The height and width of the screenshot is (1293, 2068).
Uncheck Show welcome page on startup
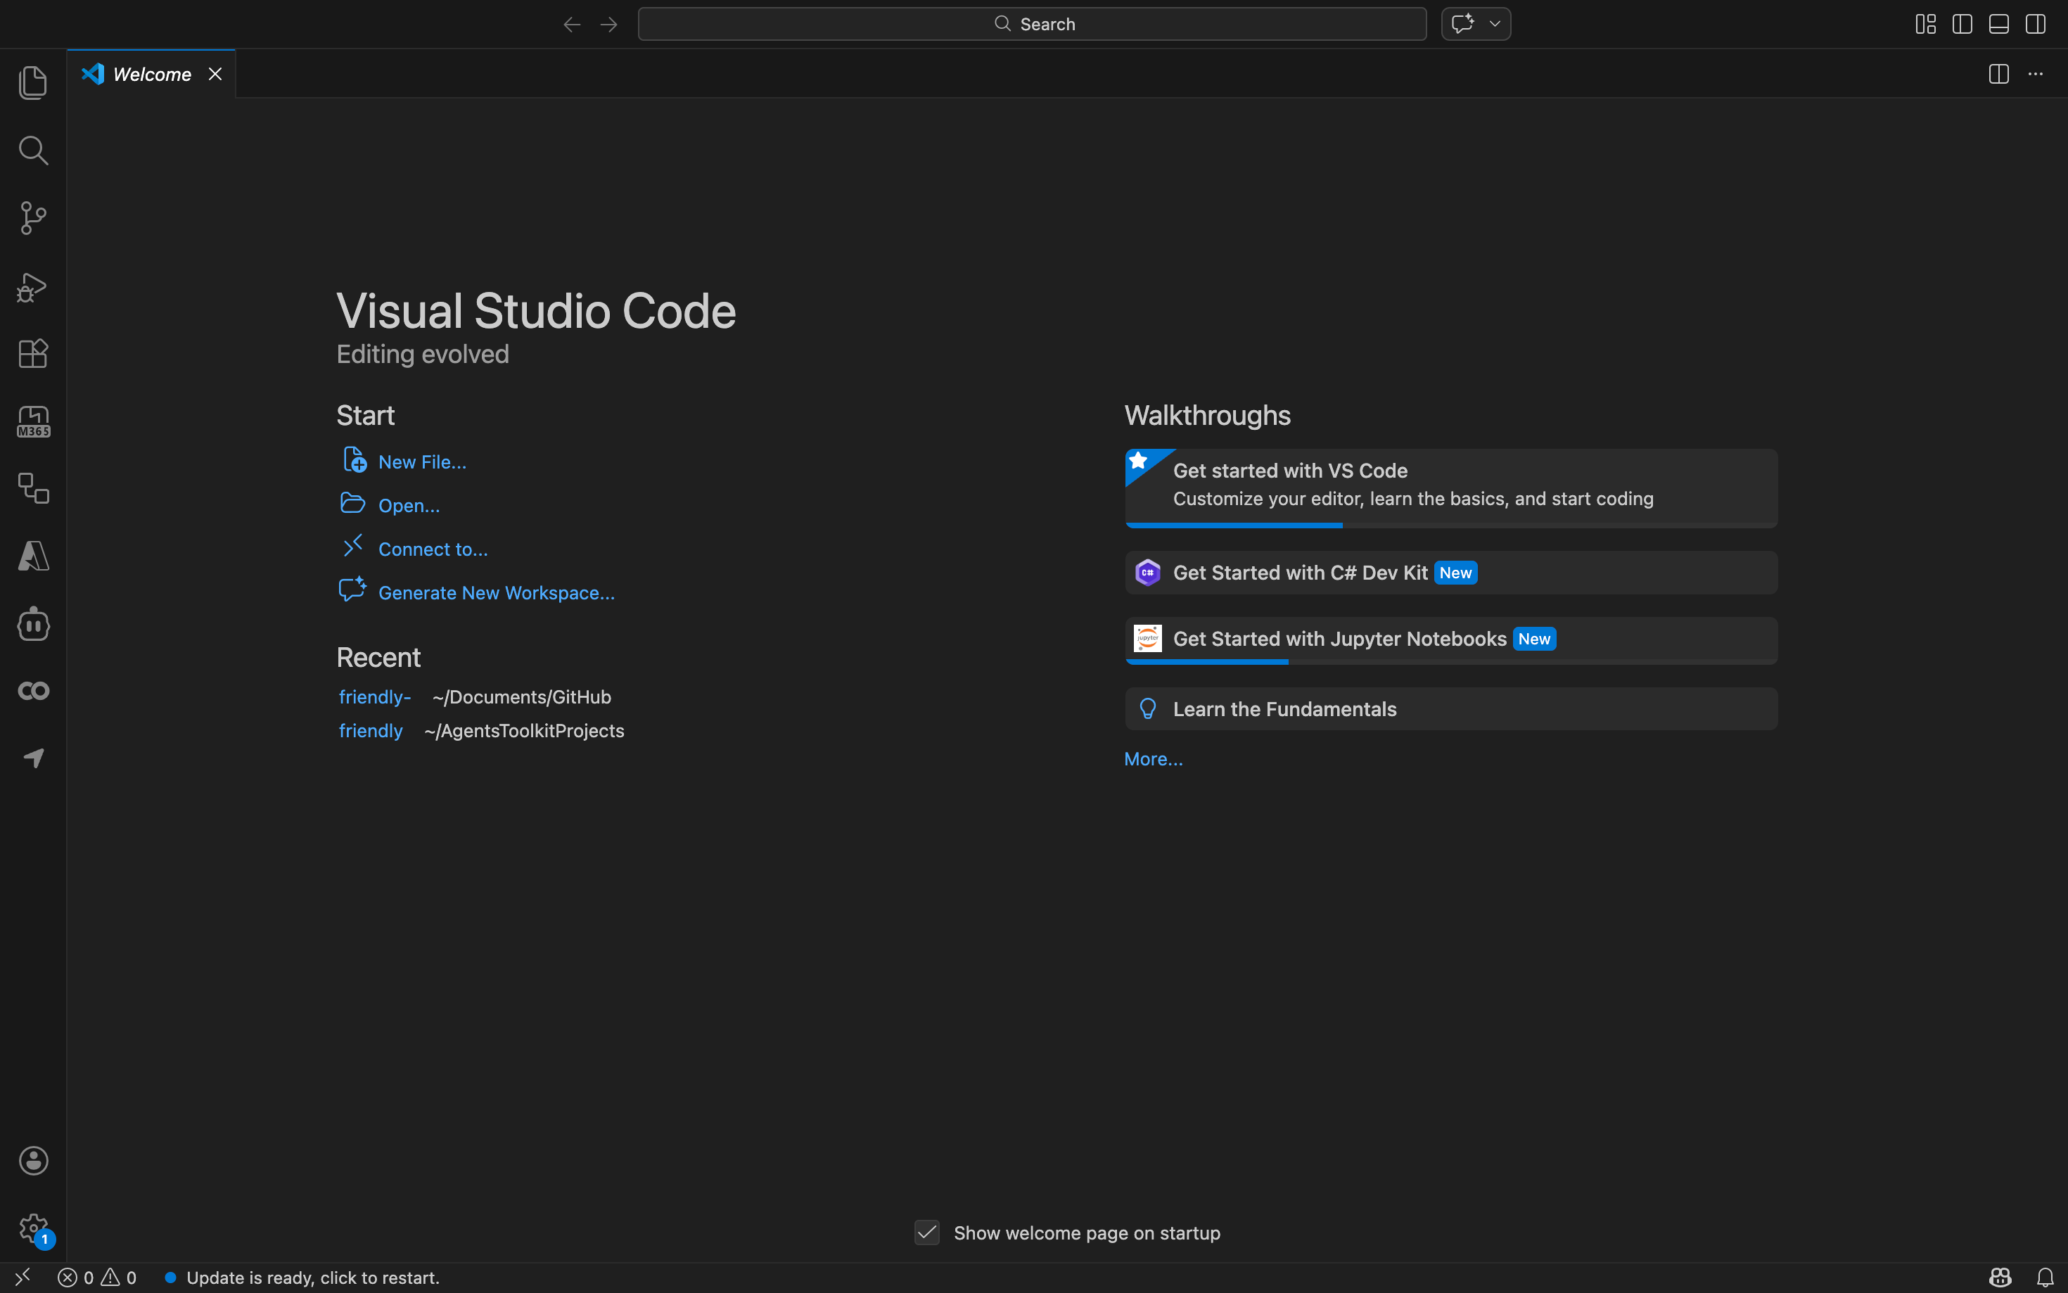[926, 1233]
